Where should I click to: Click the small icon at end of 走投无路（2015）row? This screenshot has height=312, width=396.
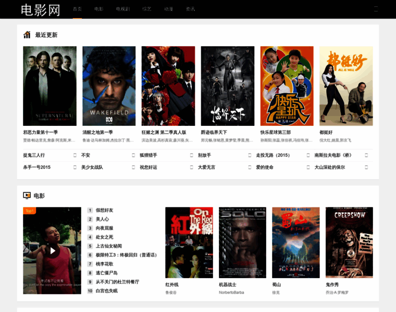click(x=308, y=155)
